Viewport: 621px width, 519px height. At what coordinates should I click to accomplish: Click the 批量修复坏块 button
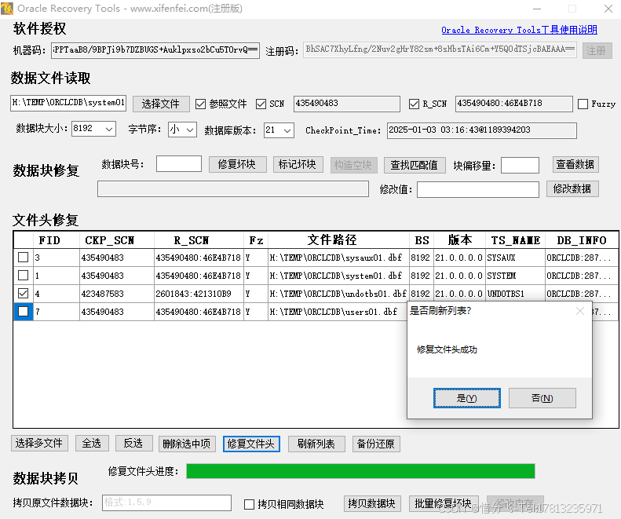pos(444,503)
